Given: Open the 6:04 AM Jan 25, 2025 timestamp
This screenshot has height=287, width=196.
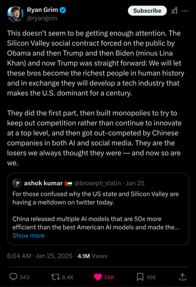Looking at the screenshot, I should 39,256.
